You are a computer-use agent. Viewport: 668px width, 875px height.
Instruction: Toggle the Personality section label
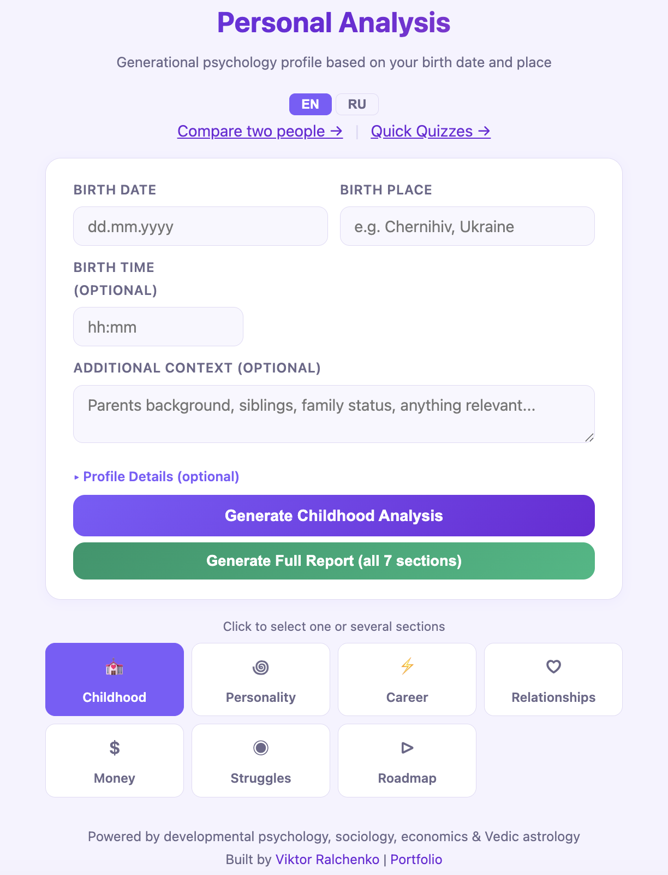click(x=261, y=697)
